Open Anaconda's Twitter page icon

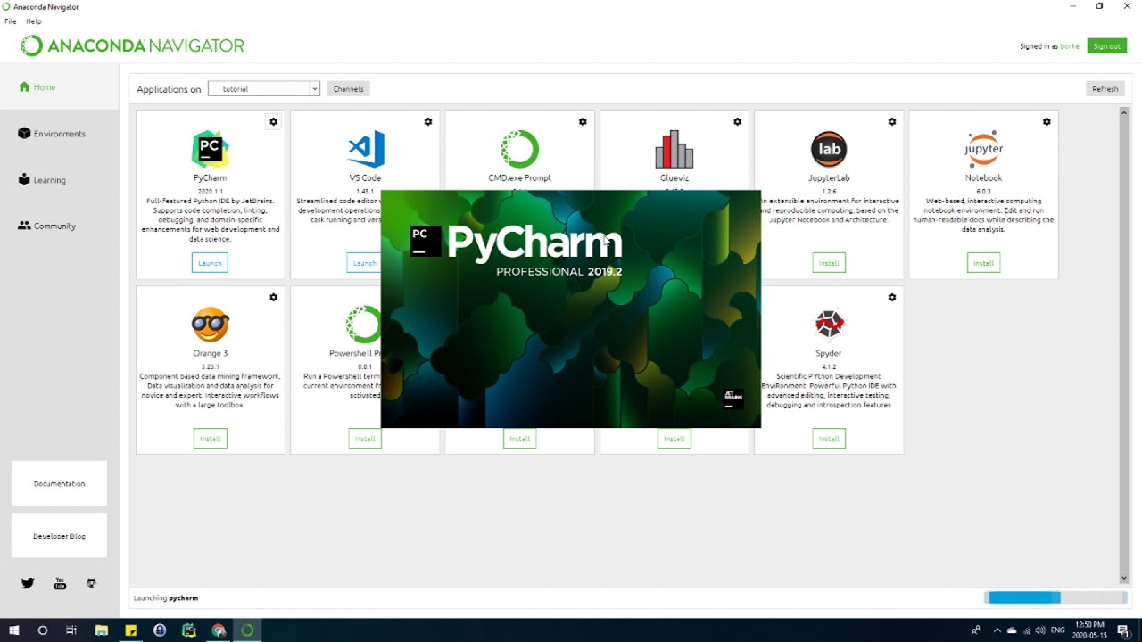pyautogui.click(x=28, y=583)
